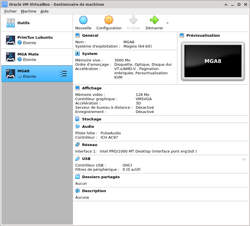This screenshot has height=226, width=250.
Task: Open the Audio settings heading link
Action: 88,126
